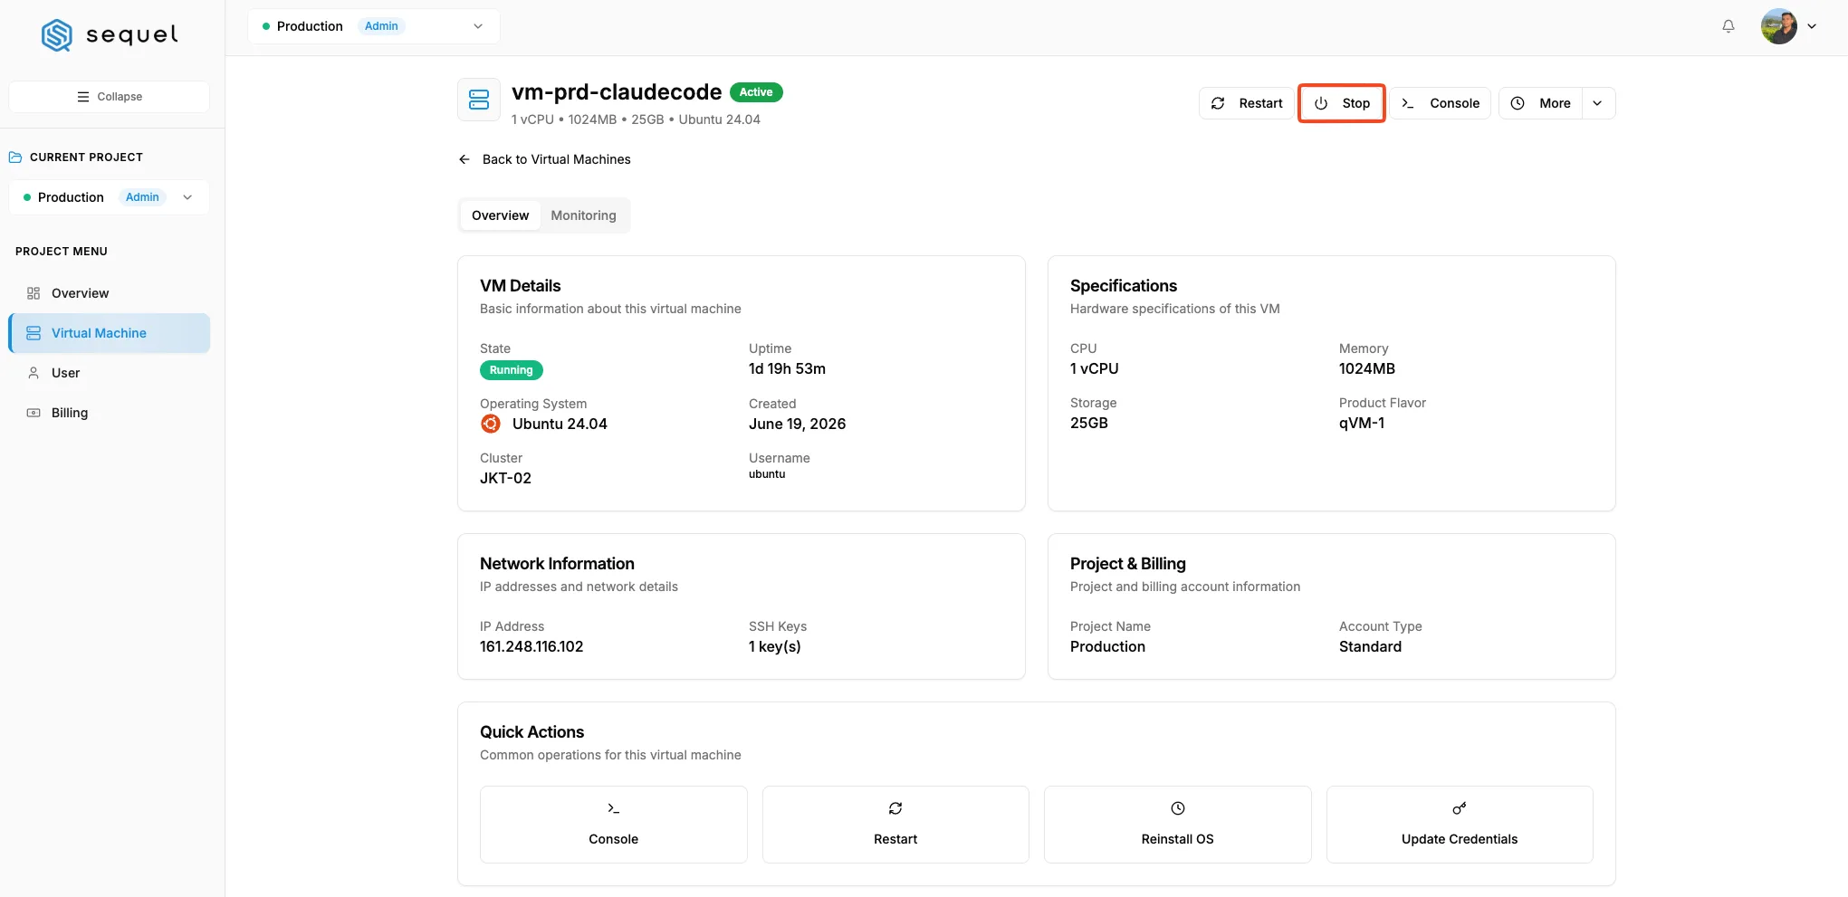The image size is (1848, 897).
Task: Stop the virtual machine
Action: pos(1341,103)
